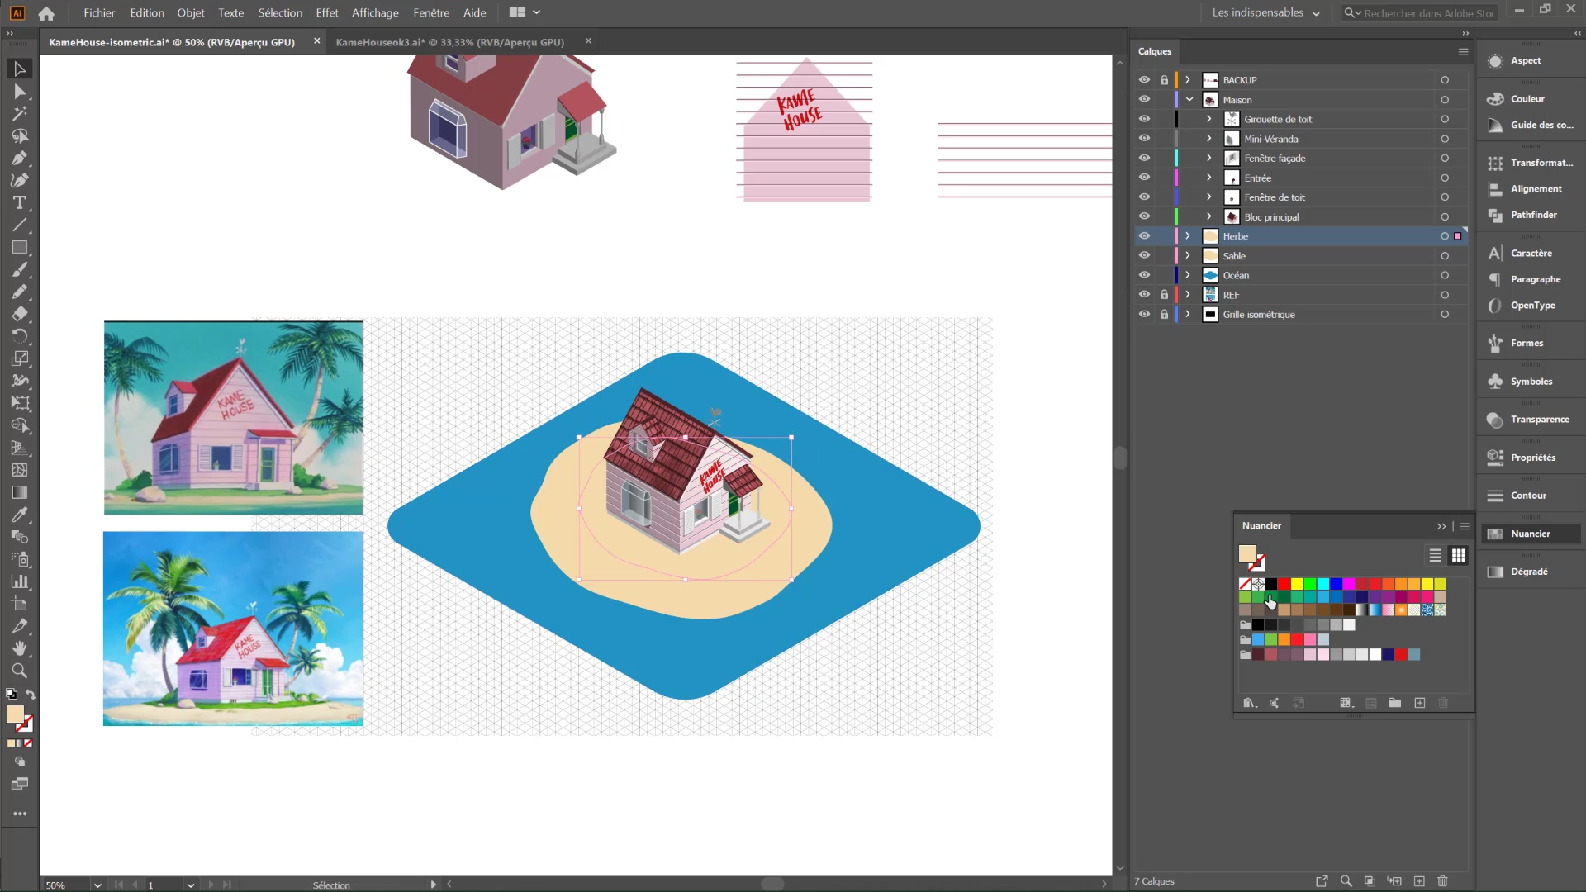Expand the Herbe layer
This screenshot has height=892, width=1586.
pyautogui.click(x=1188, y=236)
